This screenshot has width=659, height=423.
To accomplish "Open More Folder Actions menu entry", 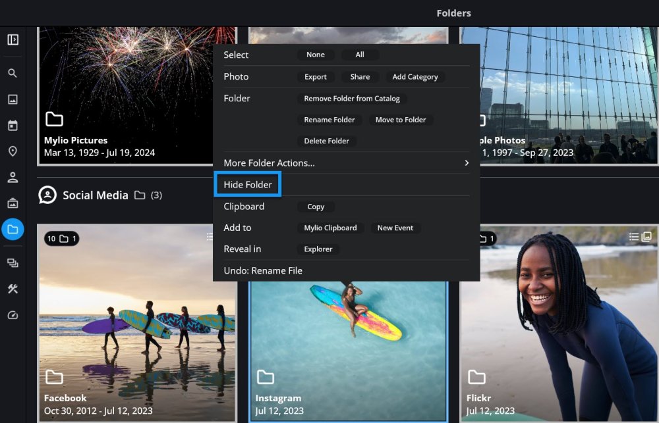I will [347, 163].
